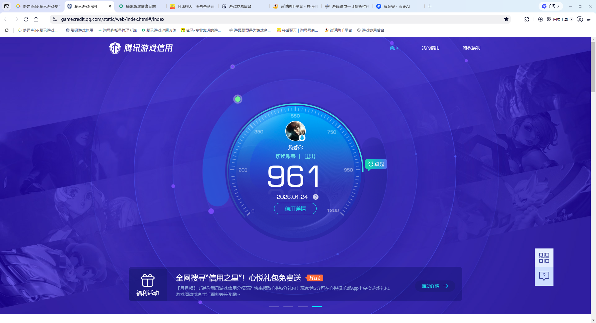Select the last carousel indicator dot
596x323 pixels.
pos(317,306)
